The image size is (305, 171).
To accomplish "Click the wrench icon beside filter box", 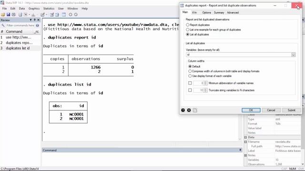I will pos(3,25).
